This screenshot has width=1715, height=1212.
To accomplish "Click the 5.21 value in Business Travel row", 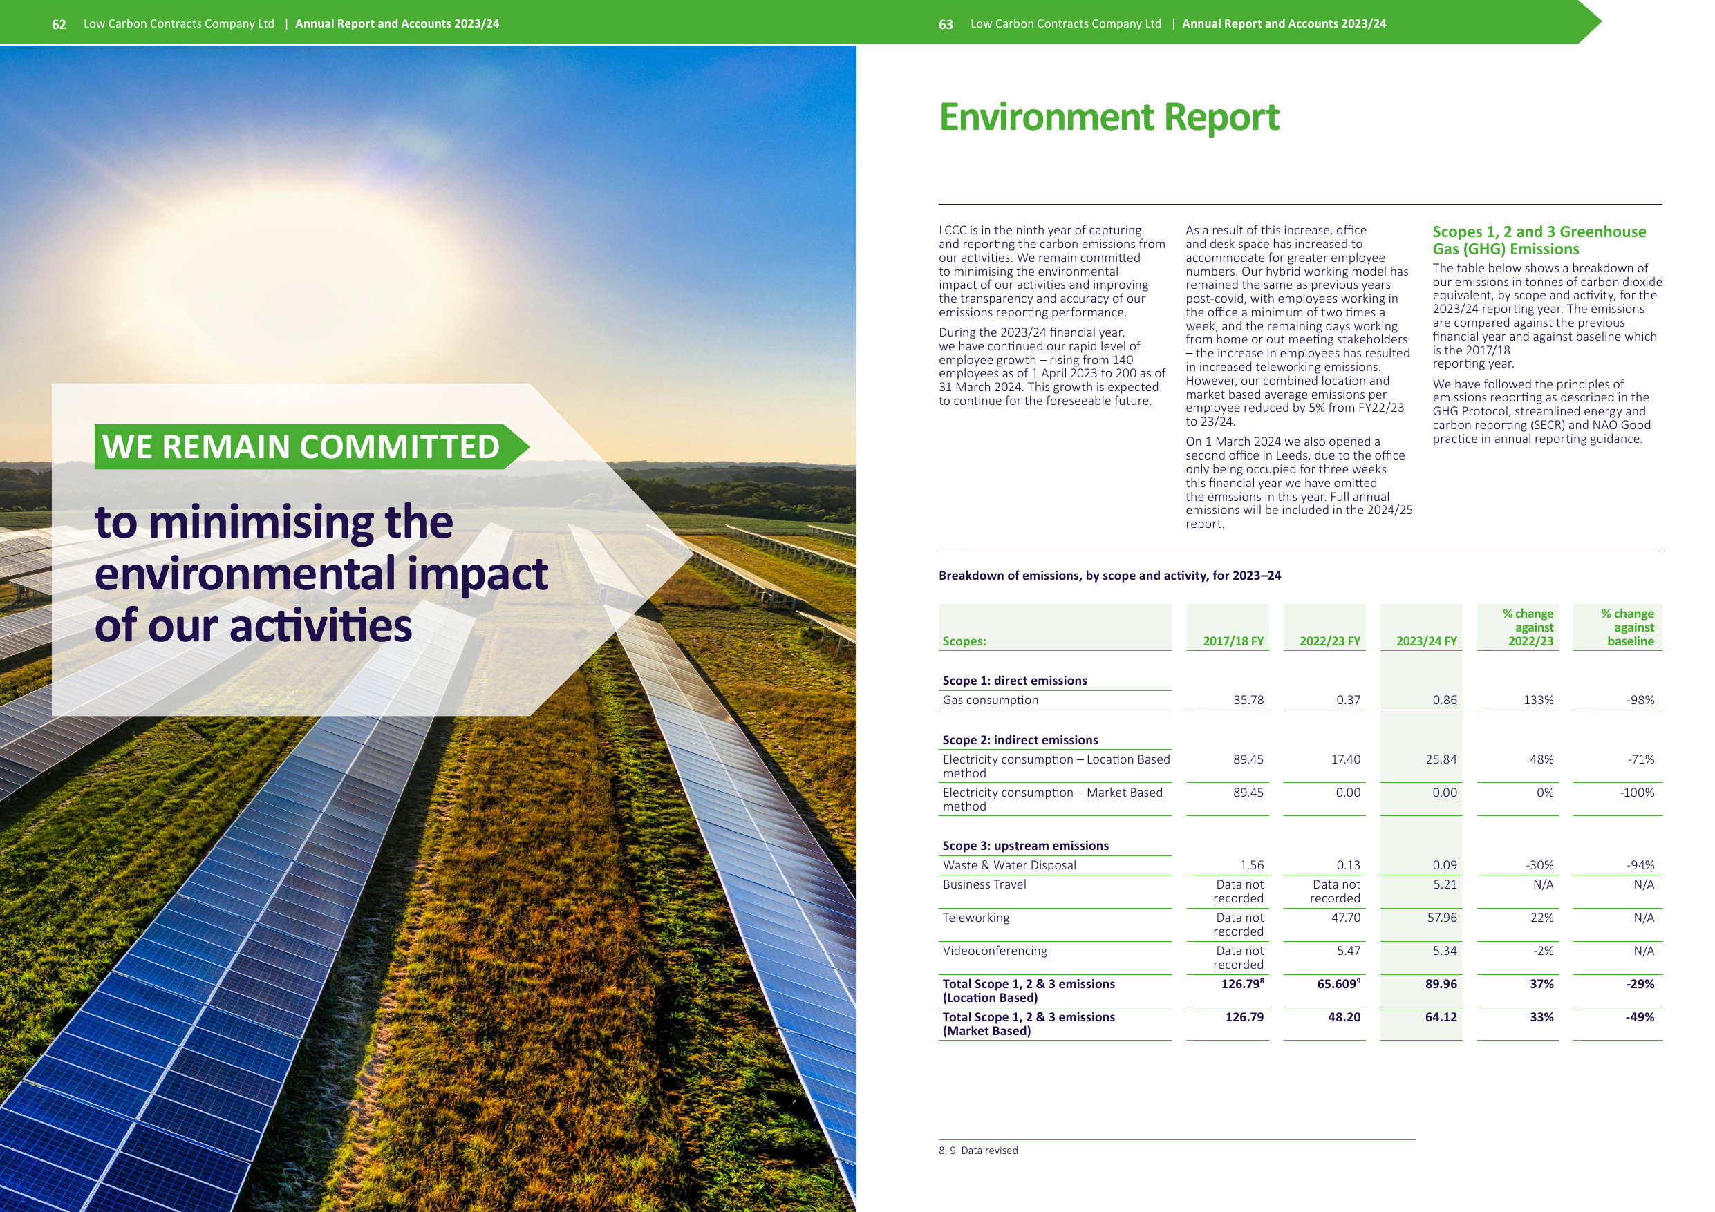I will click(1445, 884).
